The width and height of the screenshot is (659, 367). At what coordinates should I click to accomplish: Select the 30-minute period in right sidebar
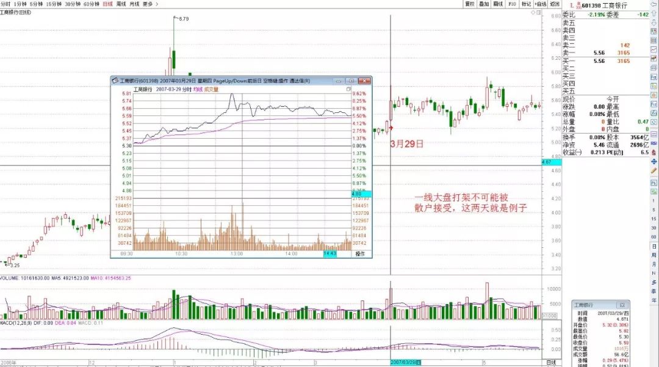(x=654, y=228)
